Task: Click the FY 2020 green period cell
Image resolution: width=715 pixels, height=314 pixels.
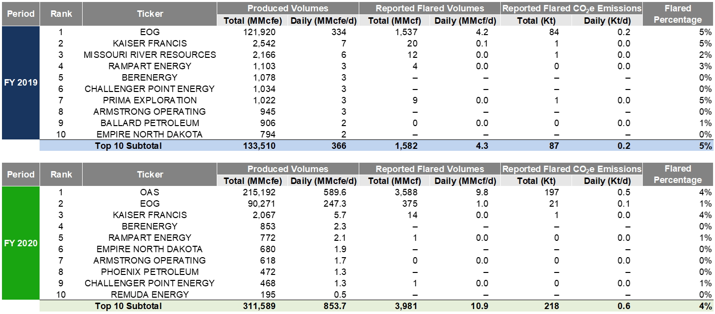Action: click(20, 243)
